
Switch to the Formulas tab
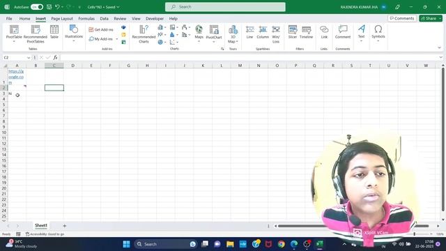pyautogui.click(x=86, y=19)
